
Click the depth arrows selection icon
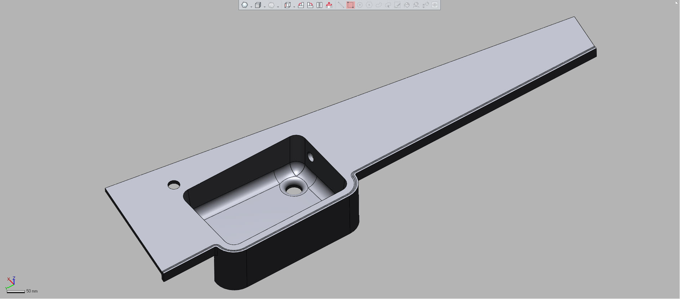coord(426,5)
